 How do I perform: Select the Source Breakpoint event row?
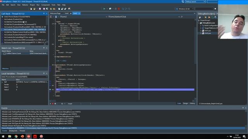click(x=123, y=128)
